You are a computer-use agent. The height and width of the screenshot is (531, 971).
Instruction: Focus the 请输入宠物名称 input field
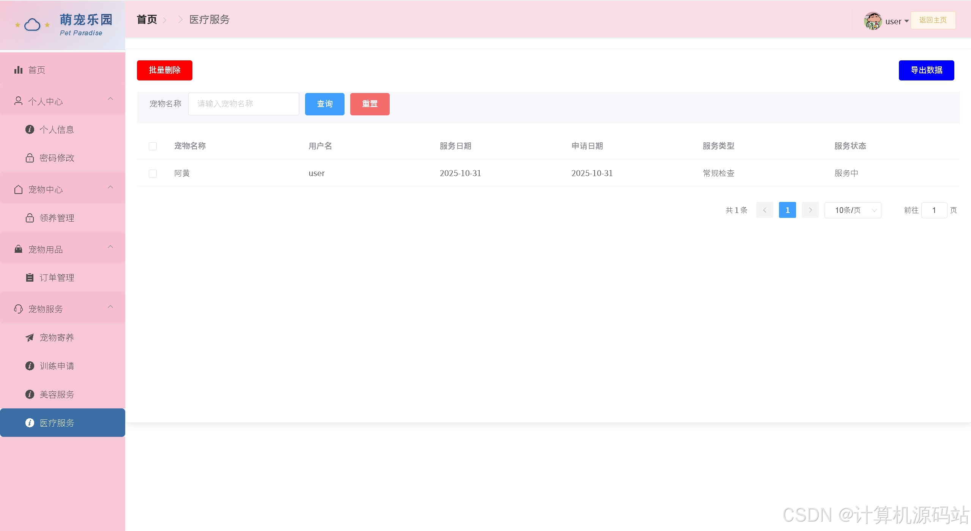tap(244, 104)
